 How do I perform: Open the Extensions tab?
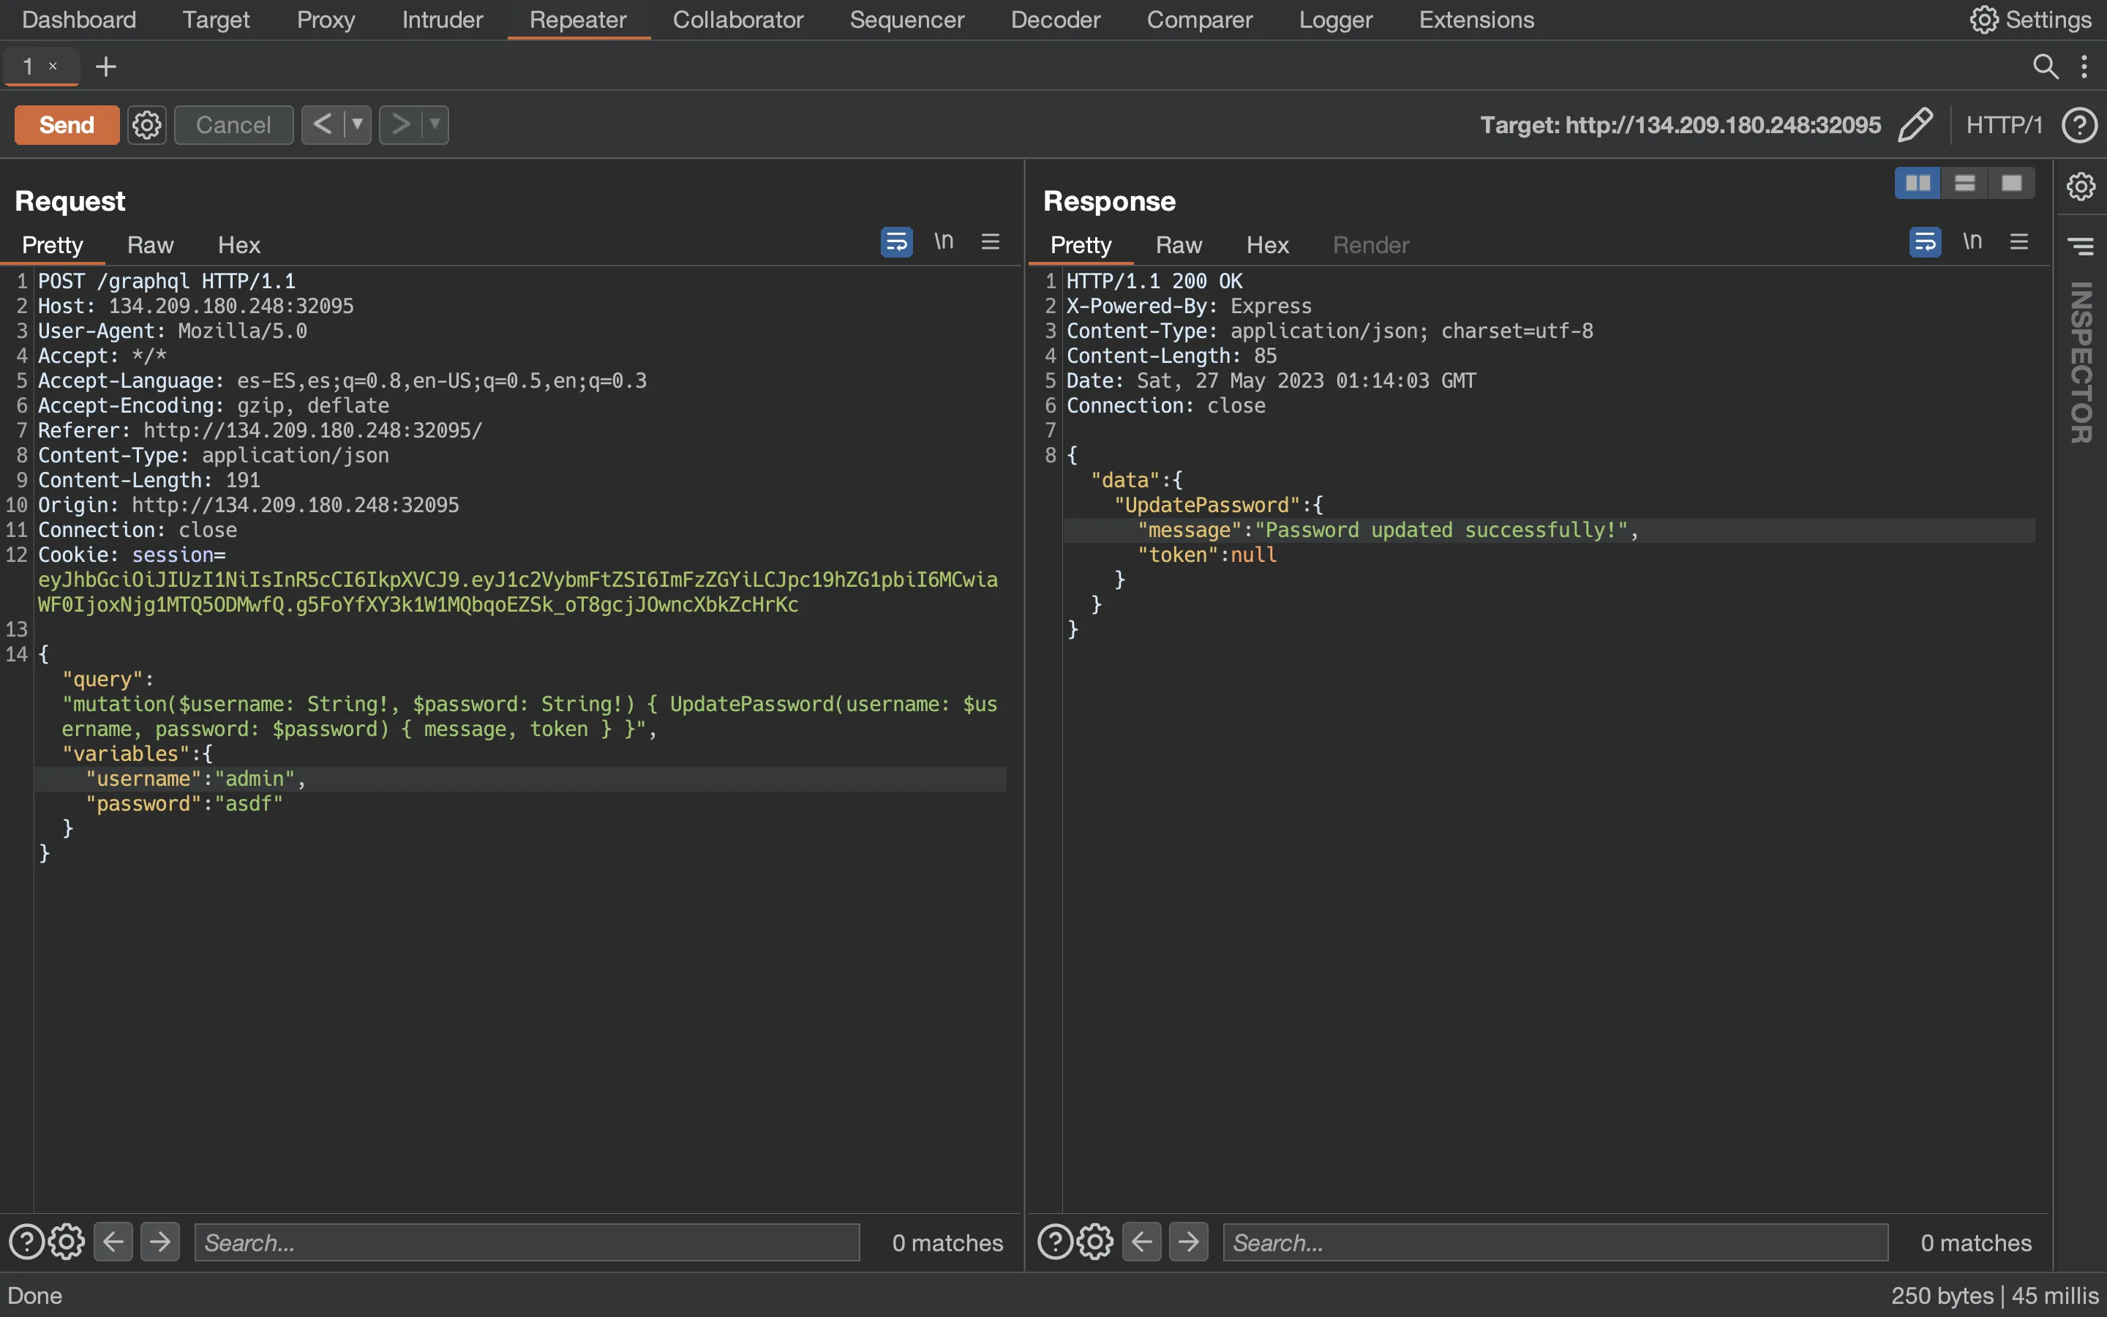(x=1476, y=19)
